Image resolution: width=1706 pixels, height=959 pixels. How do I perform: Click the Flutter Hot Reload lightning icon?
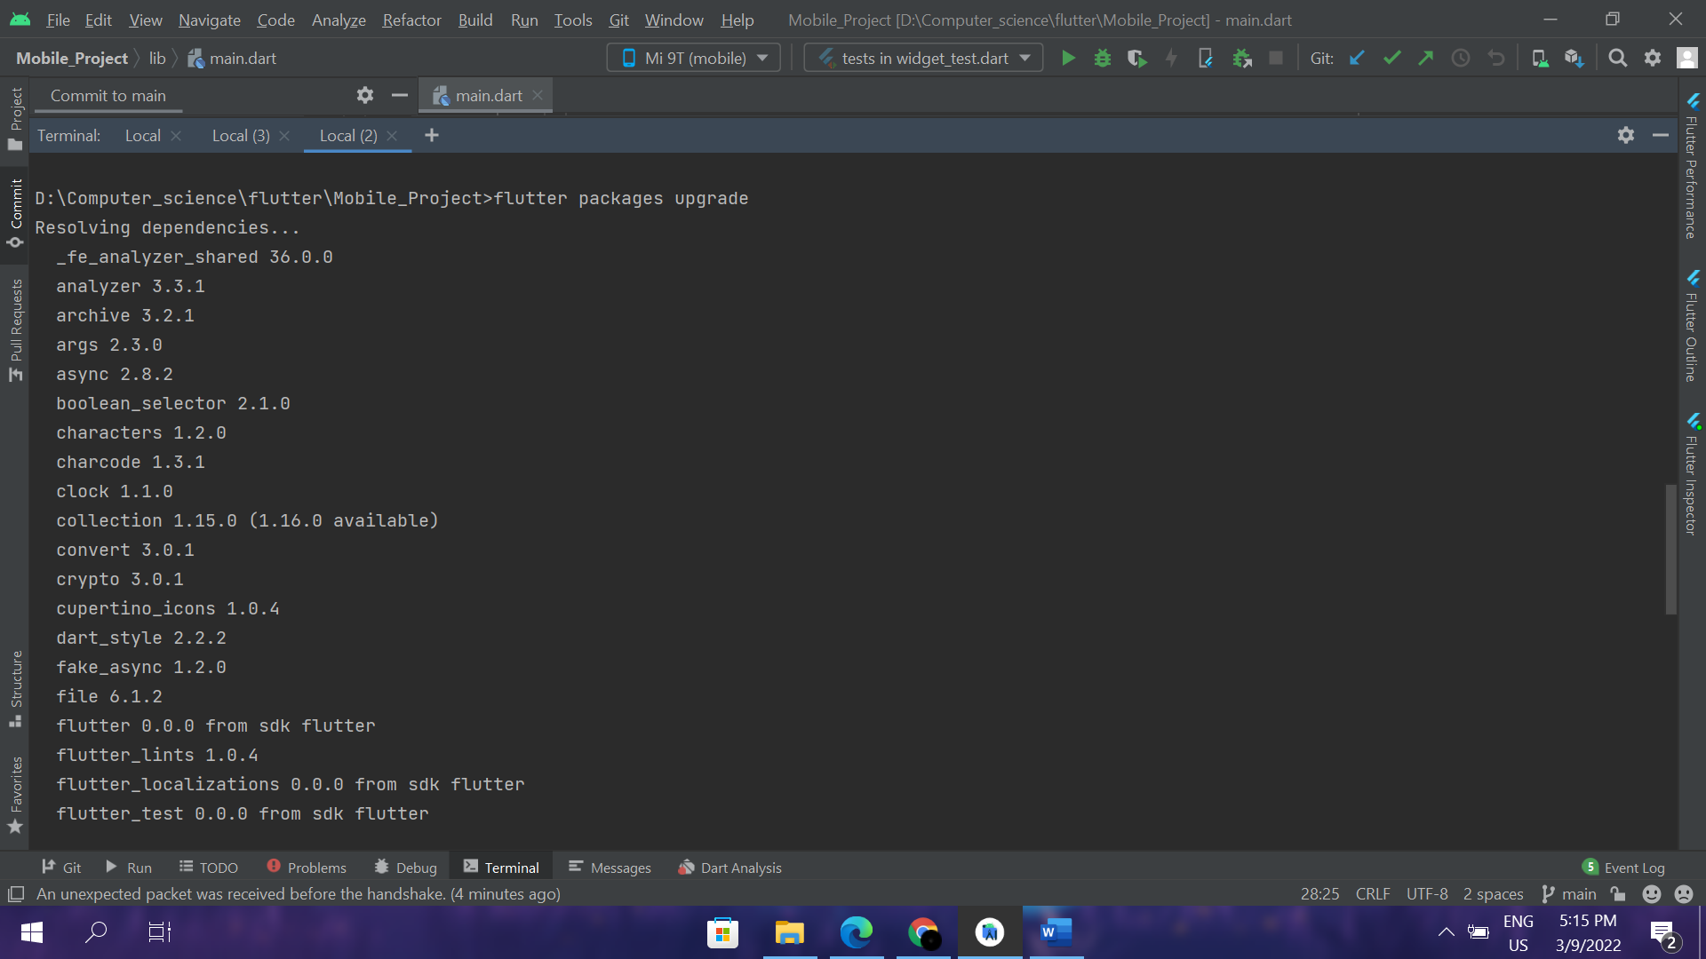[x=1171, y=59]
